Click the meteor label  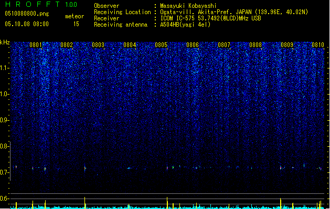(x=74, y=16)
